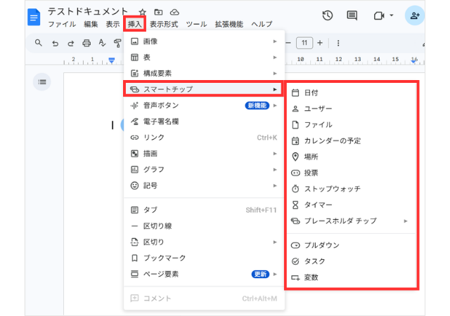Insert a ブックマーク

tap(204, 258)
